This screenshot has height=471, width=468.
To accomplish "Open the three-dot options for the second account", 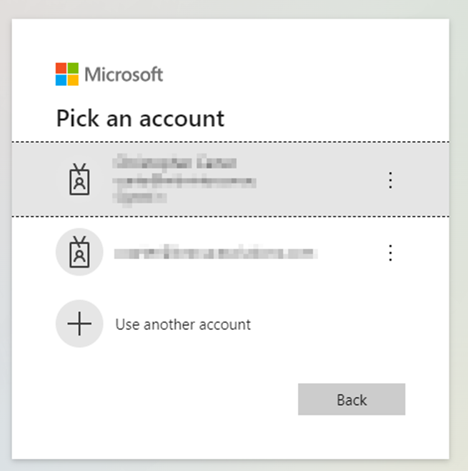I will 390,253.
